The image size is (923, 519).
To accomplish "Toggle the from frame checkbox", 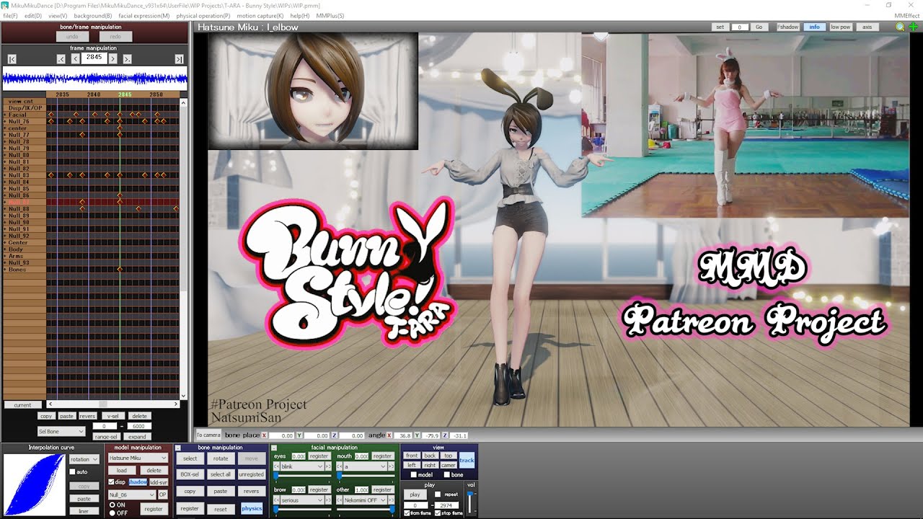I will point(406,513).
